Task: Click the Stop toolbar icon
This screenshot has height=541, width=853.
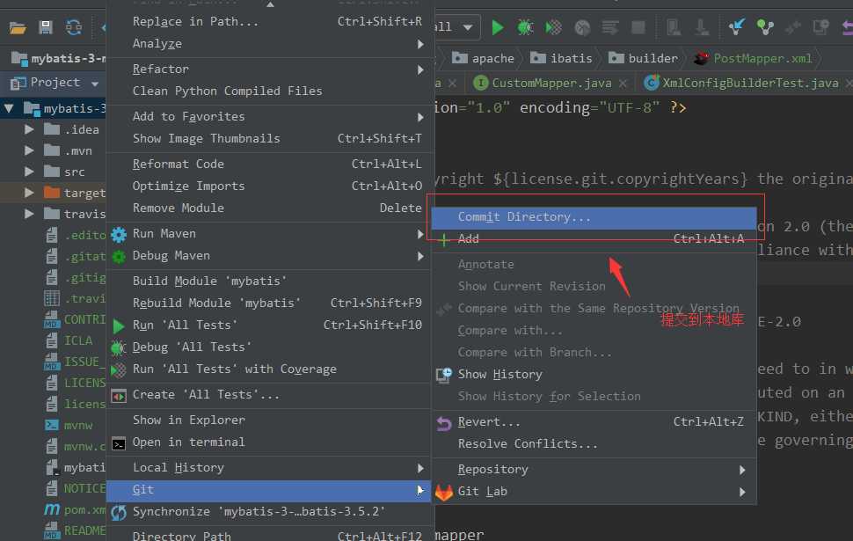Action: (638, 27)
